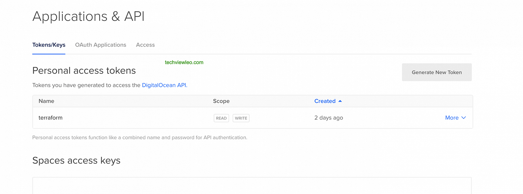This screenshot has height=194, width=523.
Task: Click the Name column header
Action: tap(46, 101)
